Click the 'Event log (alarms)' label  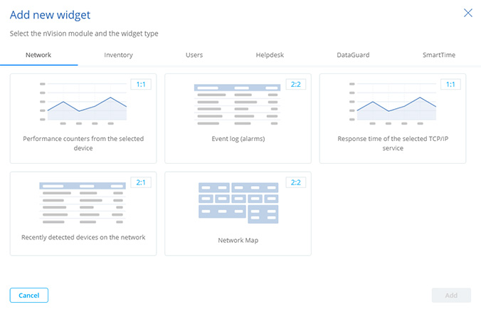point(238,139)
